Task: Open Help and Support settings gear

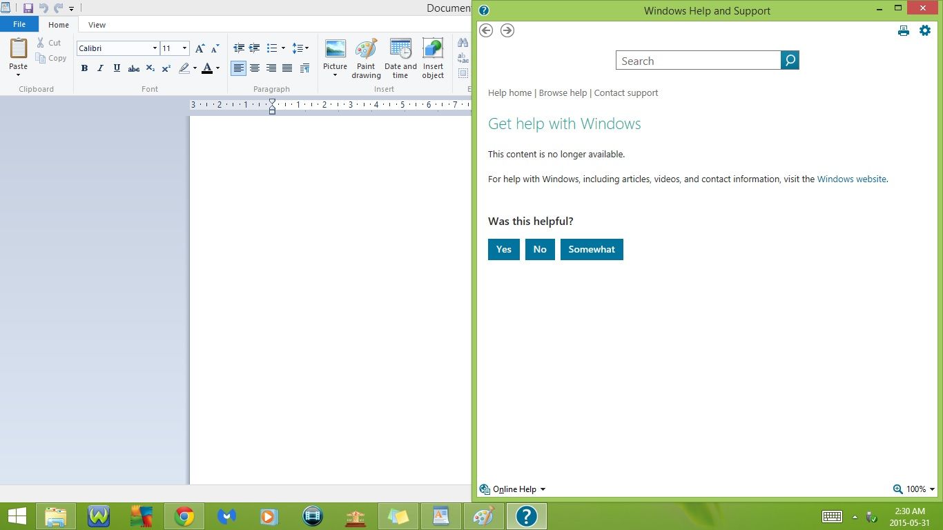Action: click(925, 30)
